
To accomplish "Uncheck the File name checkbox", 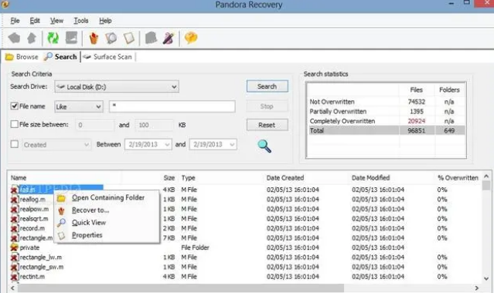I will click(14, 106).
